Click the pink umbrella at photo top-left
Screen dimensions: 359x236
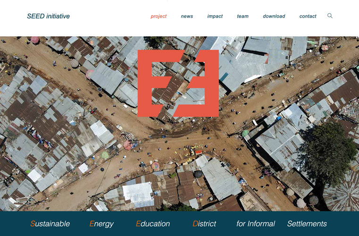(35, 40)
